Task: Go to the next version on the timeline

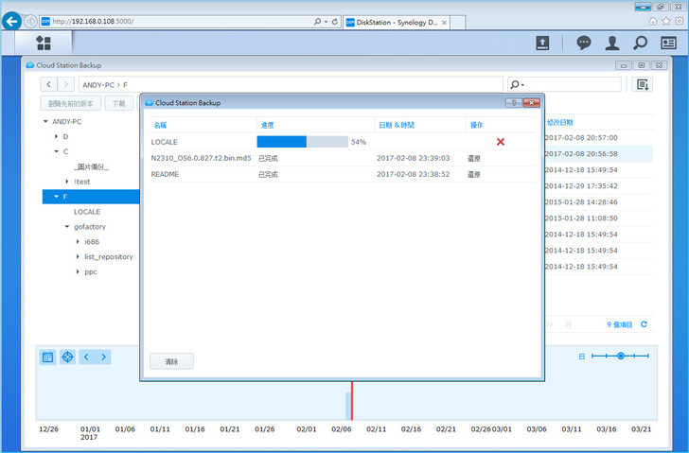Action: coord(103,357)
